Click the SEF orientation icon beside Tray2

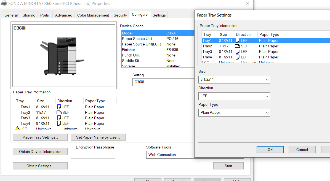[59, 112]
